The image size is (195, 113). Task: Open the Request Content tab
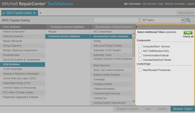(127, 109)
